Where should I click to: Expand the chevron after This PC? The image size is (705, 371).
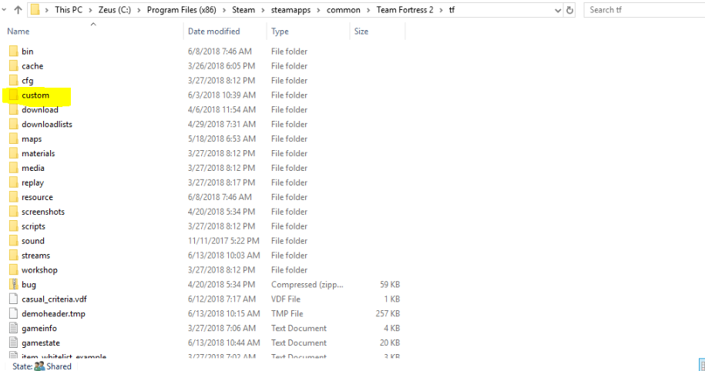click(90, 10)
